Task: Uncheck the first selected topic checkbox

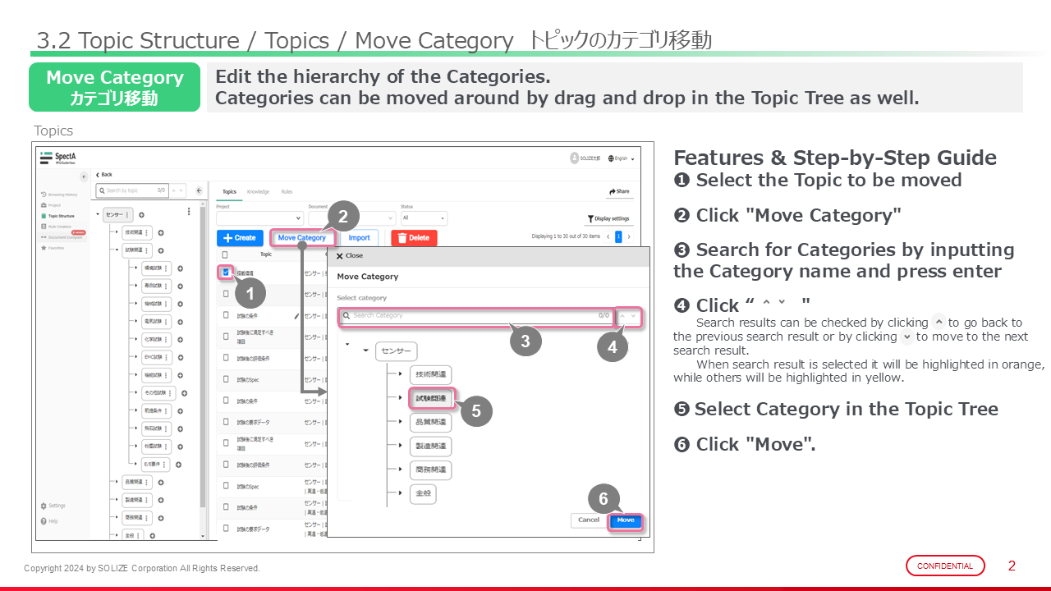Action: tap(226, 272)
